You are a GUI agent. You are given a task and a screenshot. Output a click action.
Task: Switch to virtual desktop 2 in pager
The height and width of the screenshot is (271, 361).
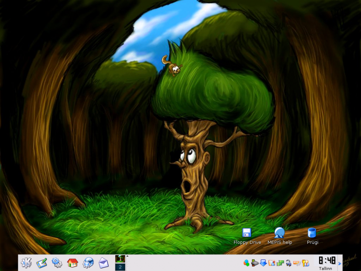[x=120, y=267]
